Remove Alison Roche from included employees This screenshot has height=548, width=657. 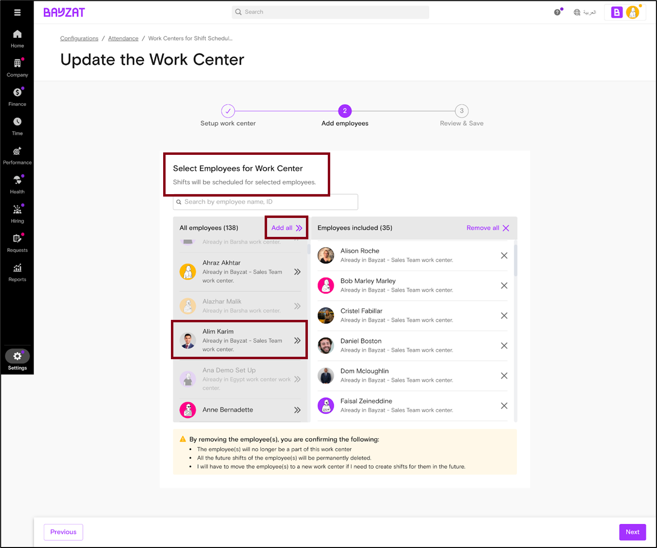click(x=504, y=255)
